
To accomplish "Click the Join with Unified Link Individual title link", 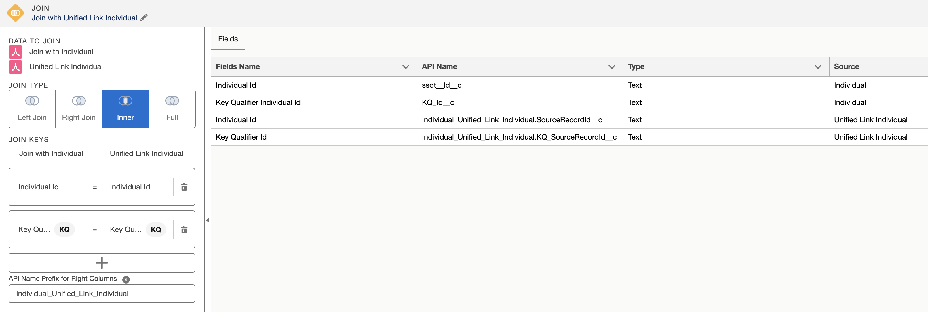I will 85,18.
